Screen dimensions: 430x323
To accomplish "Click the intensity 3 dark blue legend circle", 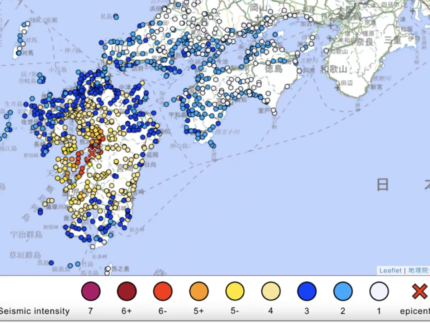I will tap(307, 291).
